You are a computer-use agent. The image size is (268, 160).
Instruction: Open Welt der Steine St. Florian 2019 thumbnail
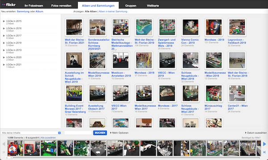(x=144, y=27)
